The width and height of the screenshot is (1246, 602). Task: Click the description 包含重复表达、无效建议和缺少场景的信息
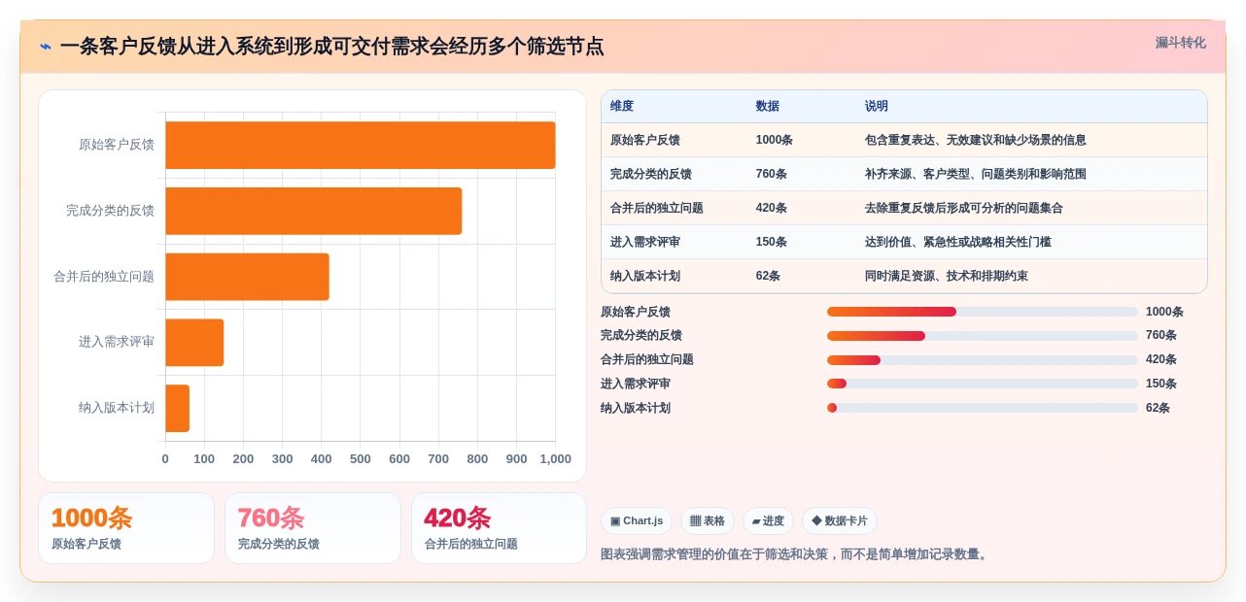pos(976,140)
